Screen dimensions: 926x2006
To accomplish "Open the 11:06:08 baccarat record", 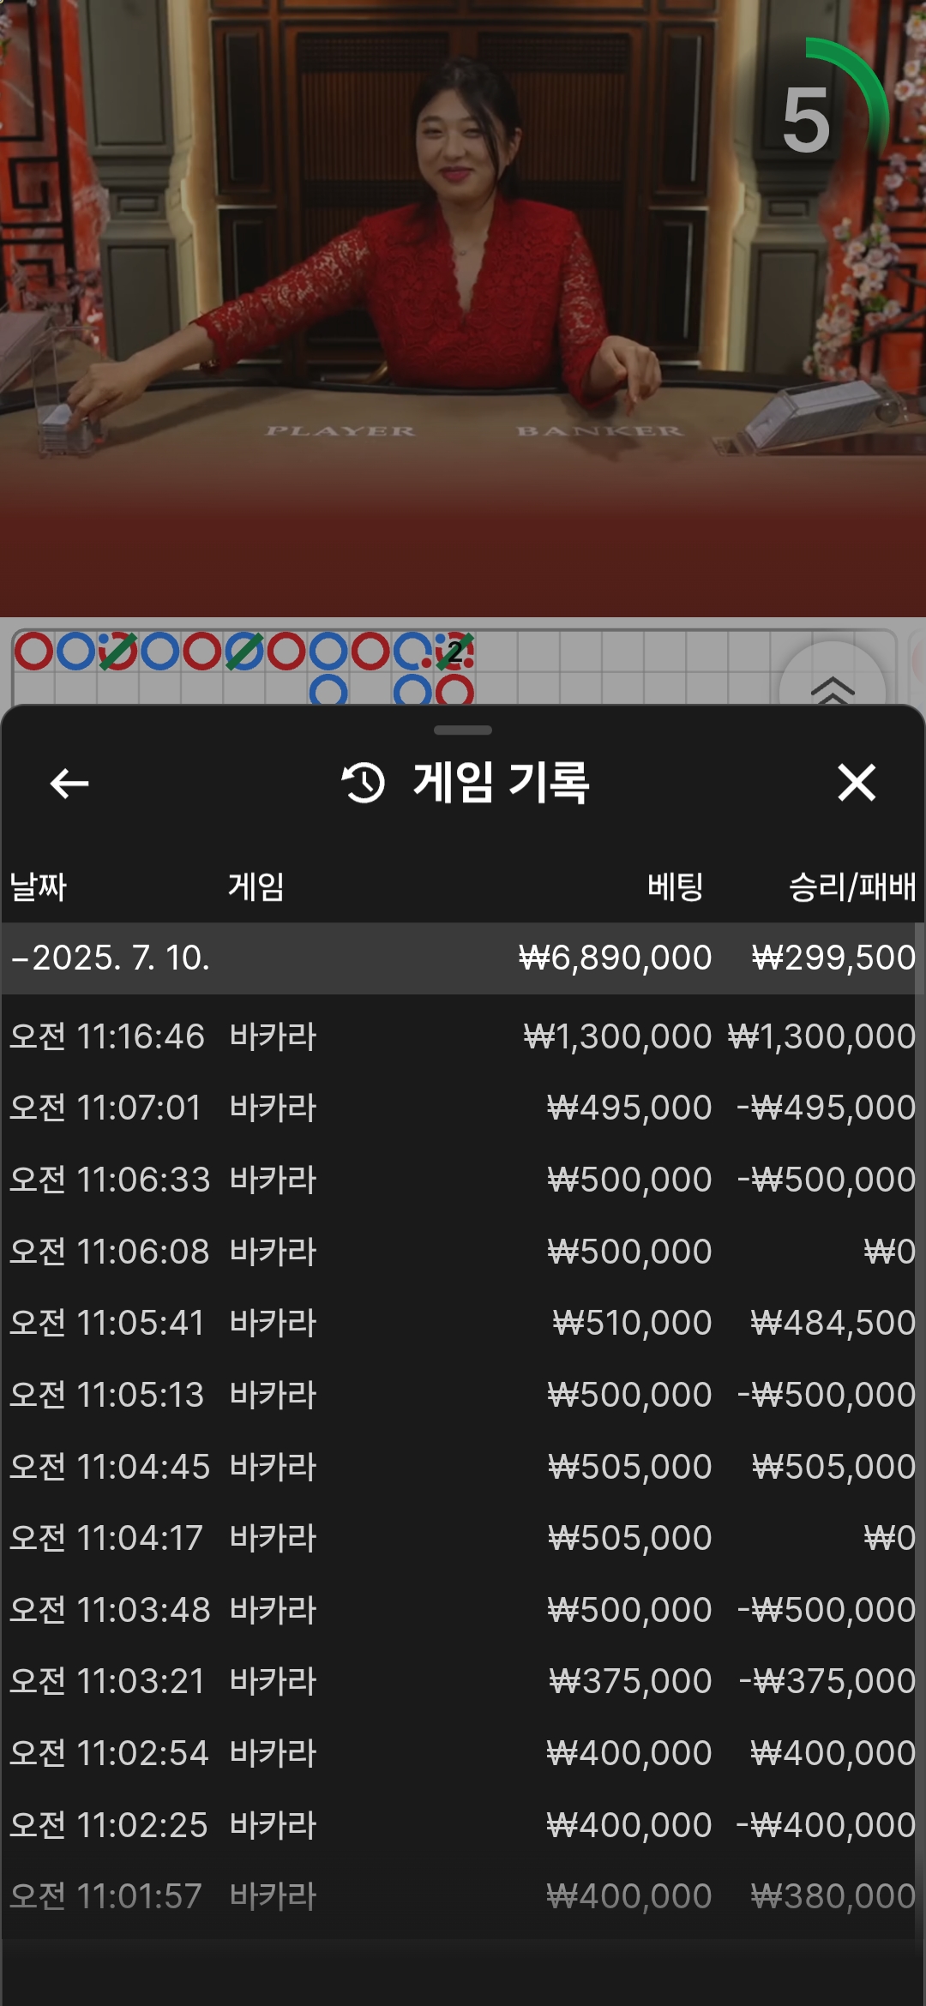I will [x=463, y=1252].
